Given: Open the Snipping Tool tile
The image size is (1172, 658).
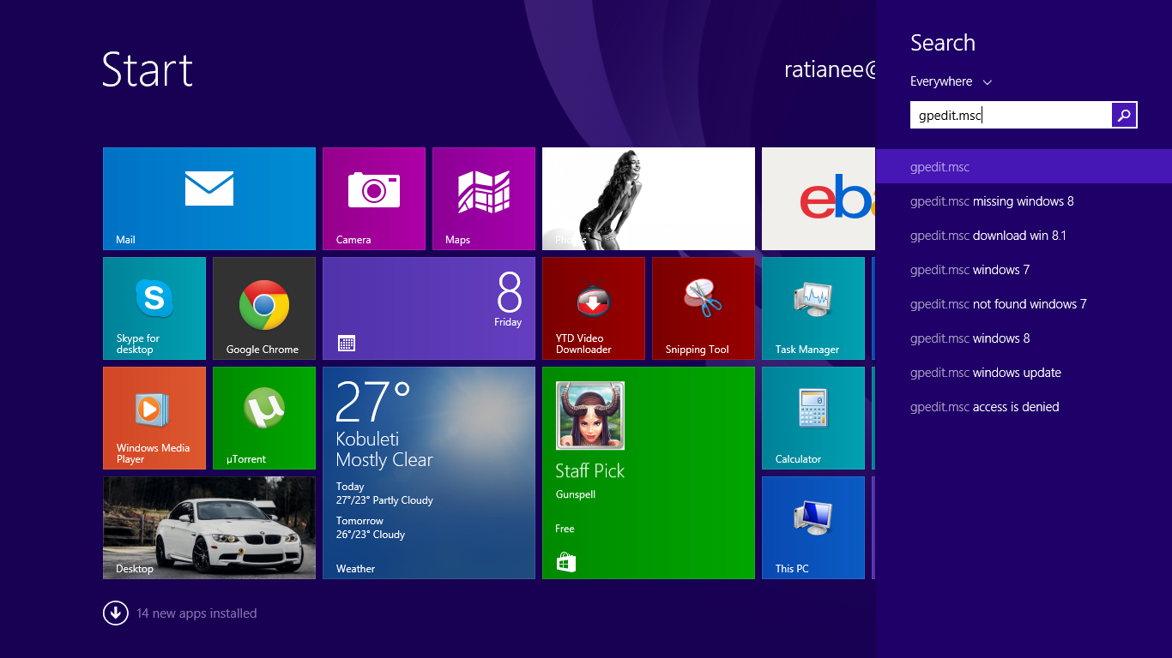Looking at the screenshot, I should point(703,308).
